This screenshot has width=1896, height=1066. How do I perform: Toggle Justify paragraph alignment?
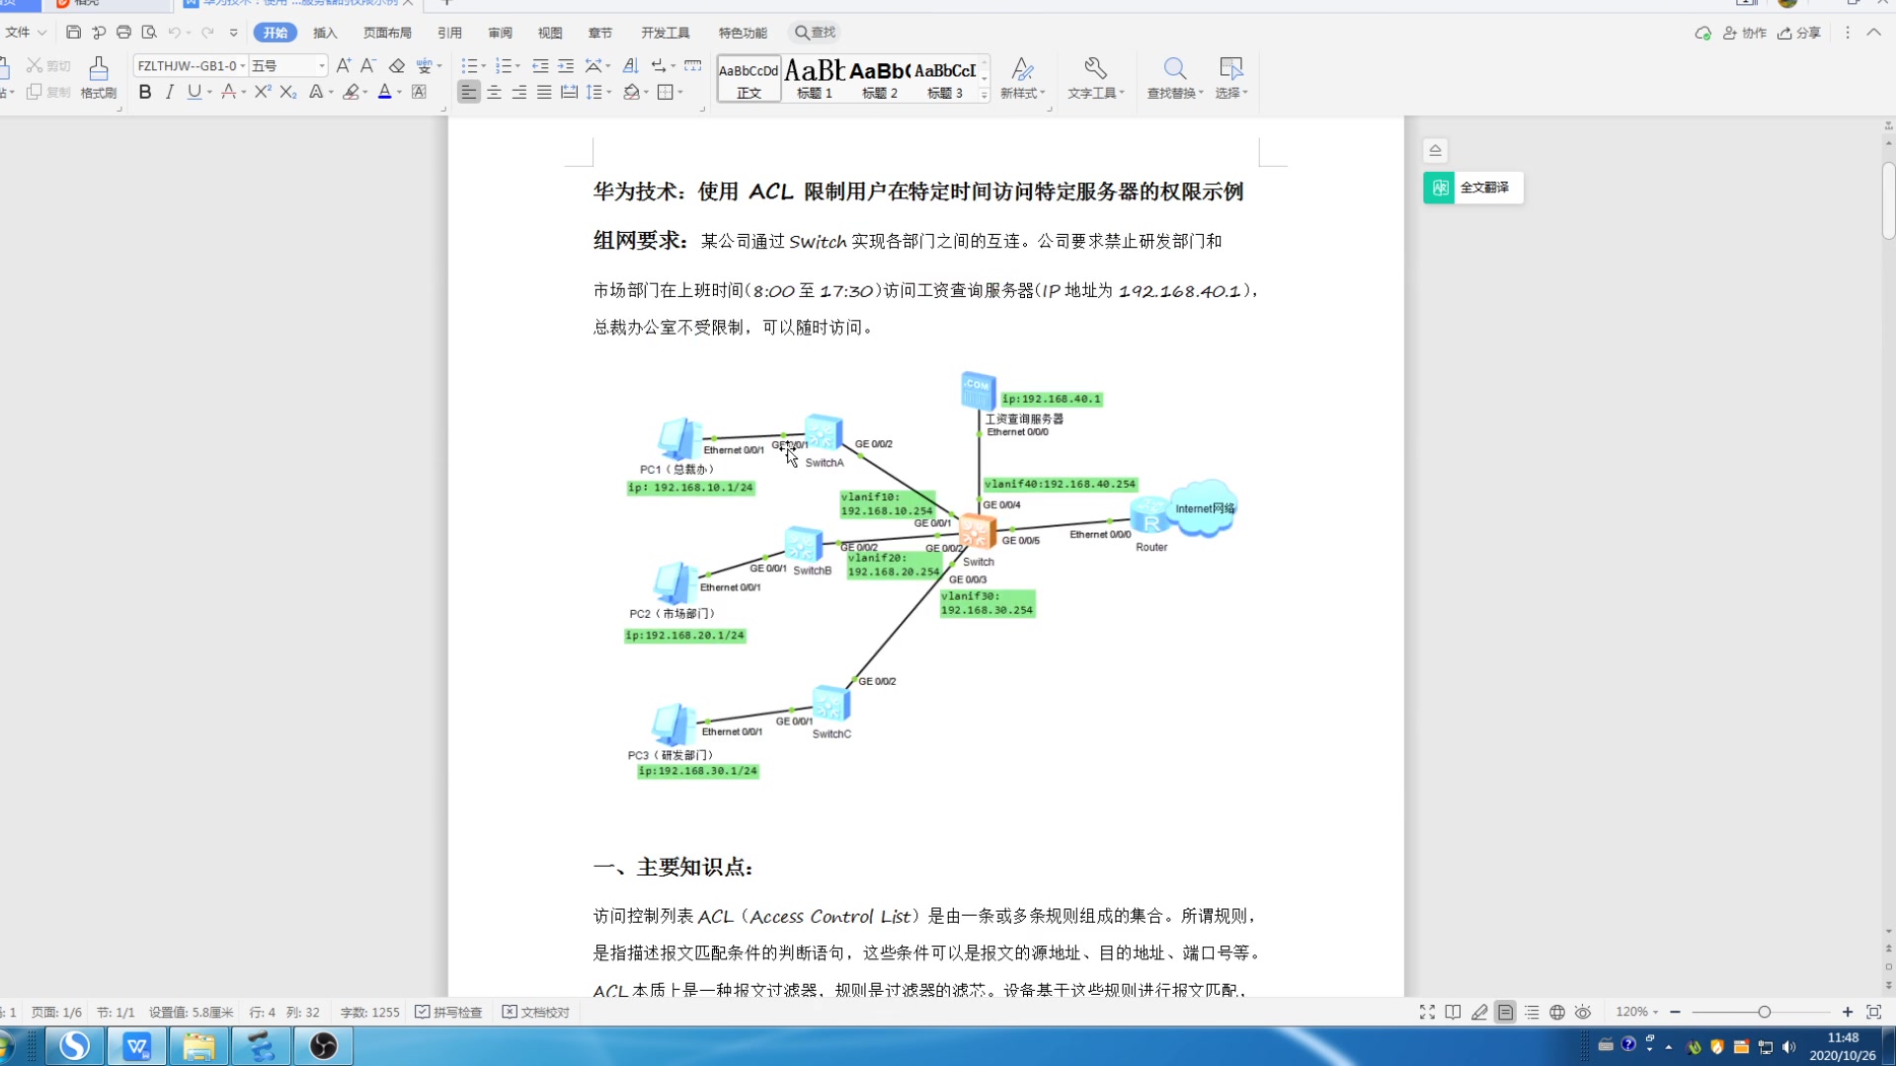[544, 92]
